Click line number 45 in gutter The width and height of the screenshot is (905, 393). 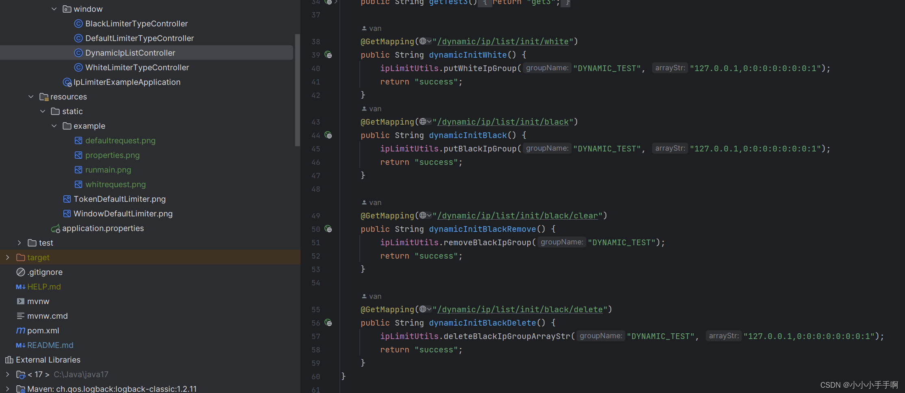[x=316, y=149]
